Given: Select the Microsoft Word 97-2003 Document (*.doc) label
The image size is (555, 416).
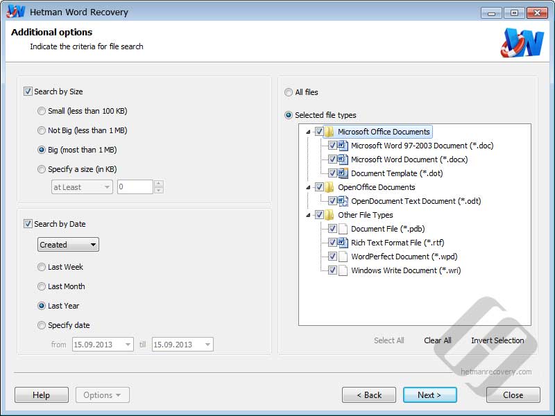Looking at the screenshot, I should tap(422, 146).
